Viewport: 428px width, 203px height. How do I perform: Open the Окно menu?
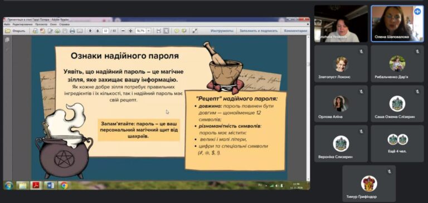(x=53, y=25)
